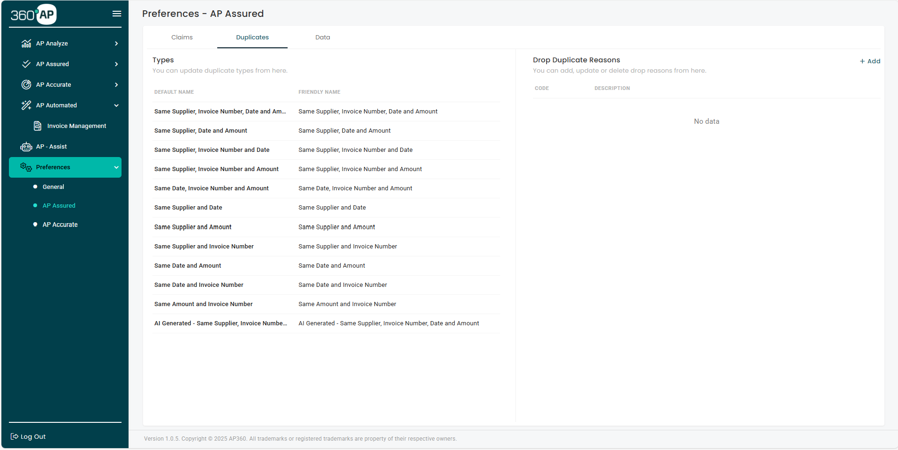This screenshot has width=898, height=450.
Task: Click the AP Assured checkmark icon
Action: coord(26,64)
